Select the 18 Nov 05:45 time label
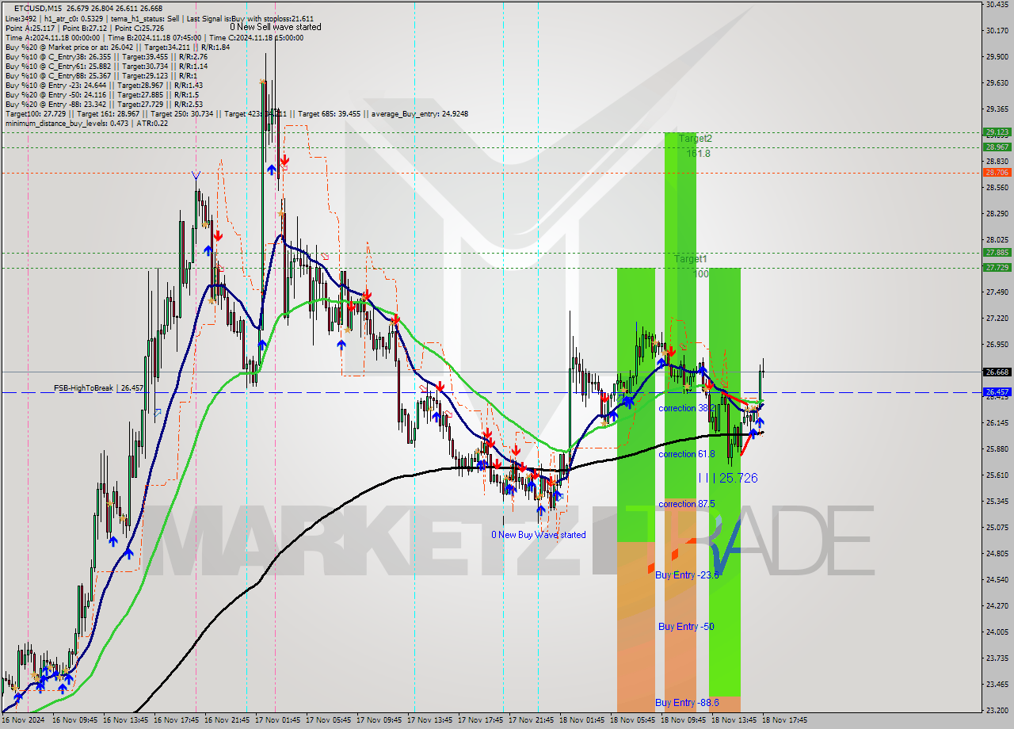 632,720
